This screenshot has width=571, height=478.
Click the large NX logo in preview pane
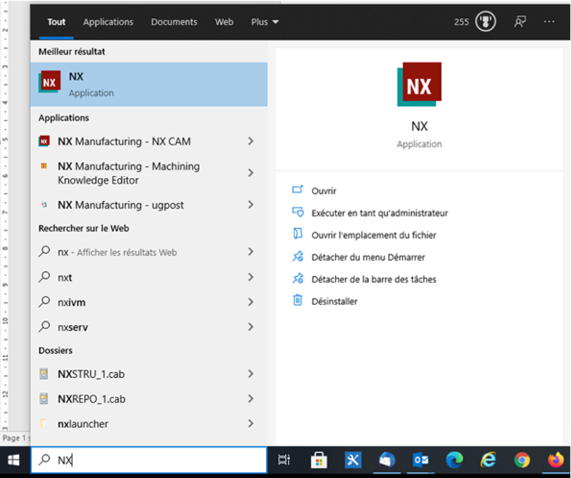[419, 84]
